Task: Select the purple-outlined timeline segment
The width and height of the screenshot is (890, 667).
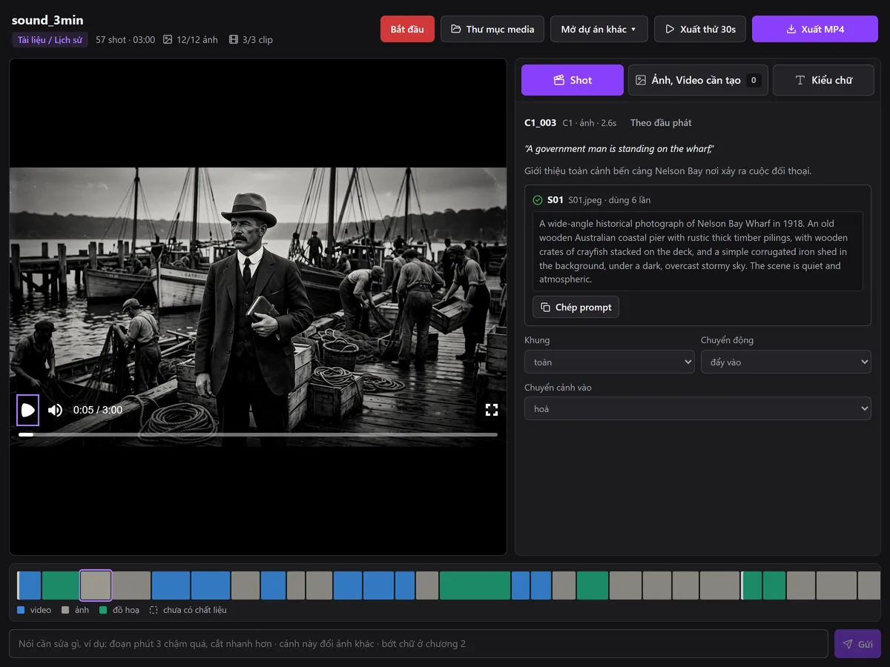Action: click(x=96, y=585)
